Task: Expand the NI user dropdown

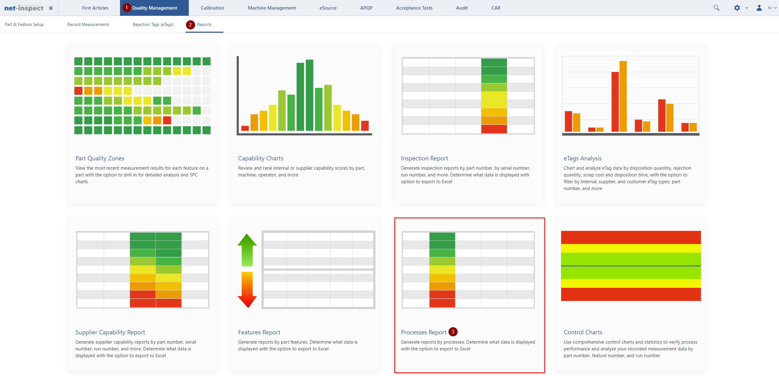Action: point(772,8)
